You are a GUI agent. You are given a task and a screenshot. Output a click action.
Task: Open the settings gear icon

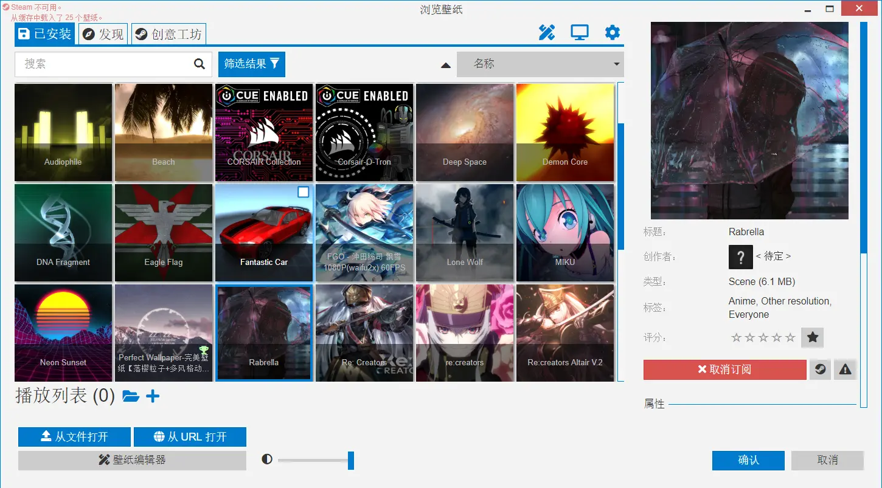(613, 33)
